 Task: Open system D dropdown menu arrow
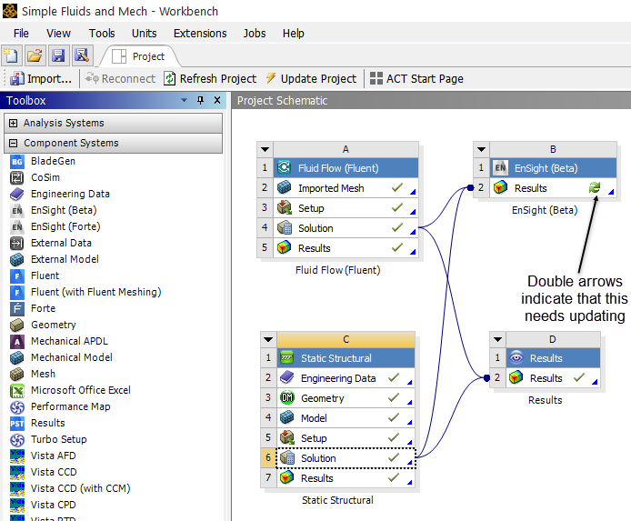pos(497,339)
